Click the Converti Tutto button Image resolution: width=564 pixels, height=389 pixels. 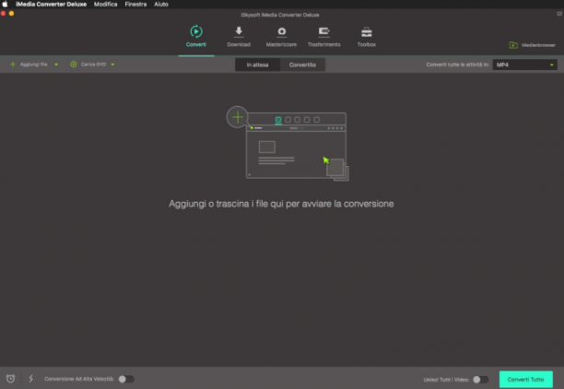point(526,379)
